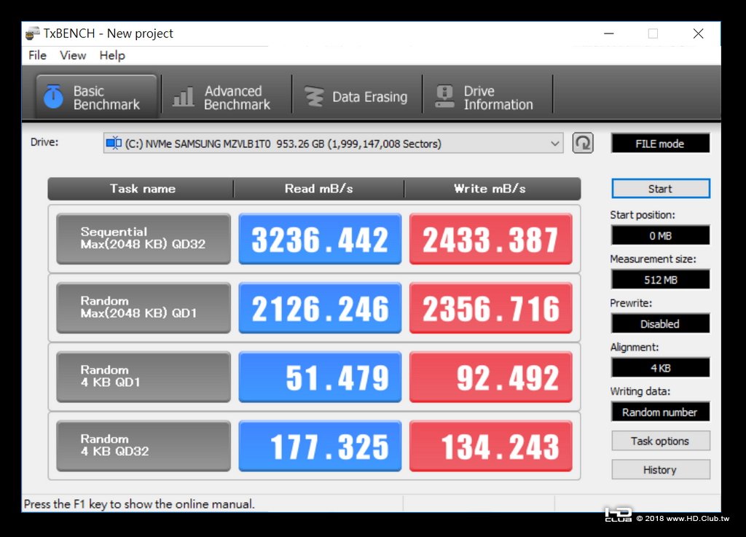746x537 pixels.
Task: Toggle the FILE mode button
Action: tap(660, 144)
